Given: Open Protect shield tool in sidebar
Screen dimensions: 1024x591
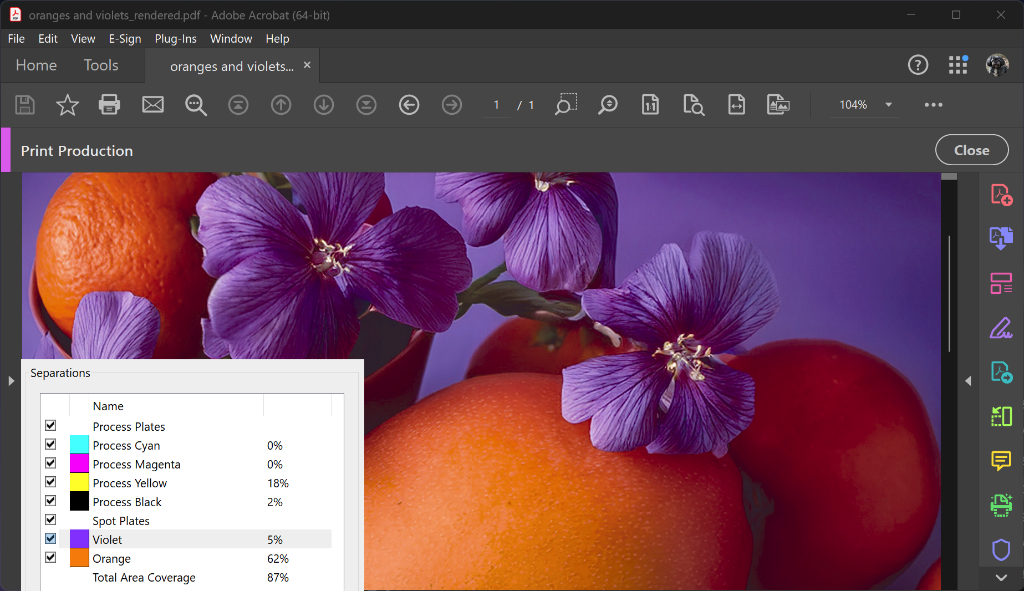Looking at the screenshot, I should click(x=1001, y=549).
